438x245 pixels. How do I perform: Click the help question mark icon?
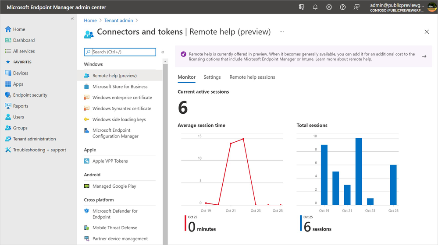[x=342, y=7]
